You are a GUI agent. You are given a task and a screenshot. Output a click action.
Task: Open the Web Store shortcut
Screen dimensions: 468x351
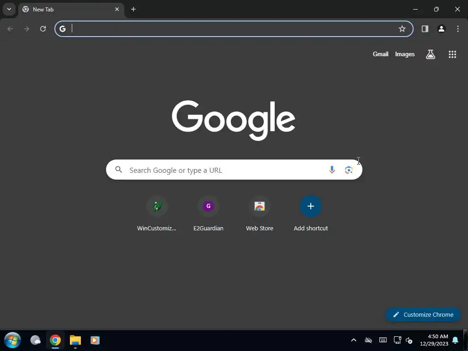pos(260,214)
